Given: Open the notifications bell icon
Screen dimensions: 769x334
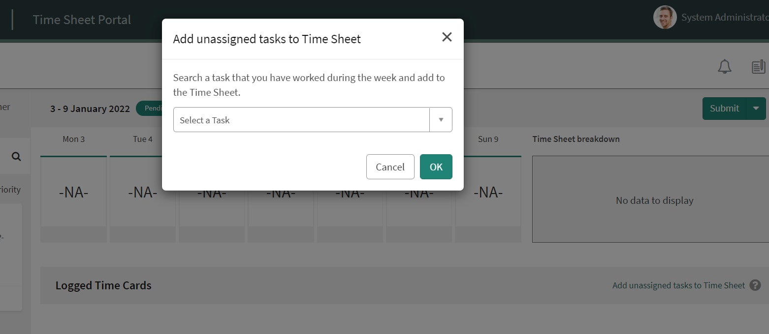Looking at the screenshot, I should pyautogui.click(x=724, y=67).
